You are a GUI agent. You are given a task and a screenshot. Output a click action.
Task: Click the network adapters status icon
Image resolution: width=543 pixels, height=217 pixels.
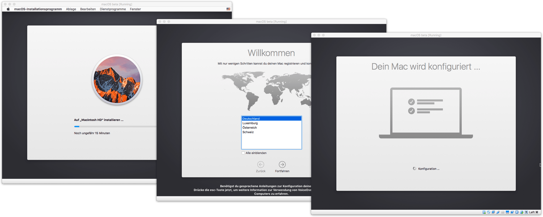(x=493, y=212)
